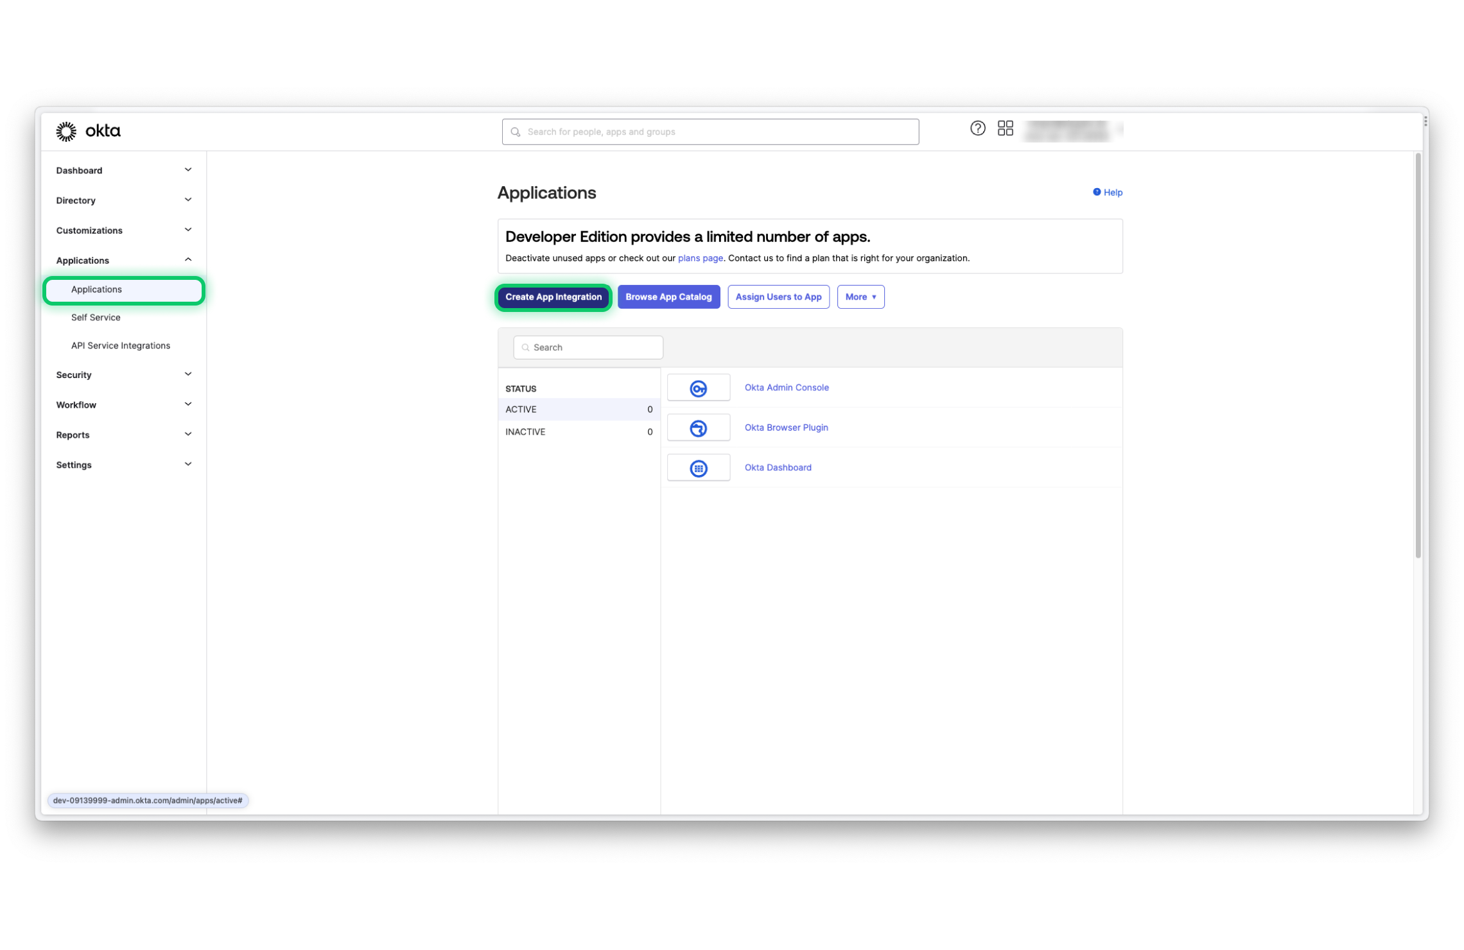Click the magnifier icon in global search
Screen dimensions: 1464x950
point(515,132)
